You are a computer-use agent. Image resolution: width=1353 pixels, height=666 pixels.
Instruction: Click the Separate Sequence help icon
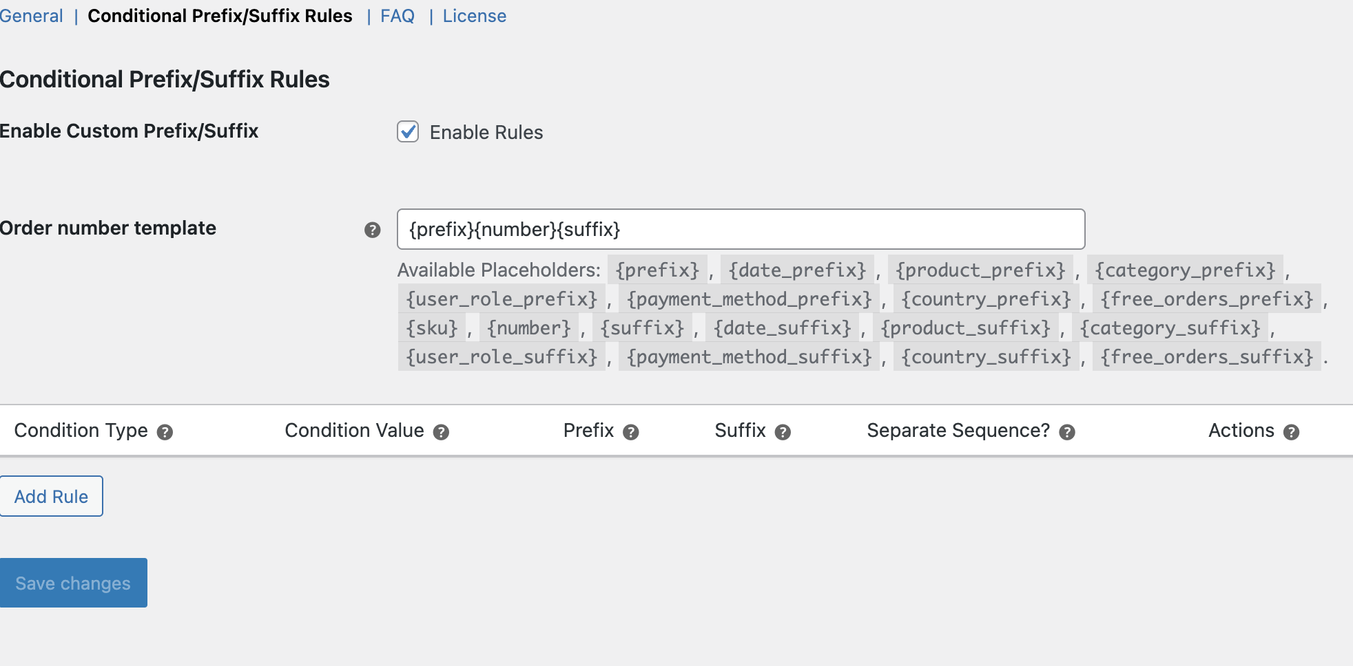point(1067,432)
